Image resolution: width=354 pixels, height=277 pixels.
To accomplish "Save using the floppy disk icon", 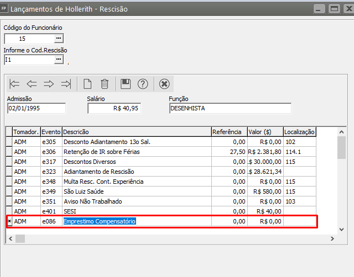I will [126, 84].
